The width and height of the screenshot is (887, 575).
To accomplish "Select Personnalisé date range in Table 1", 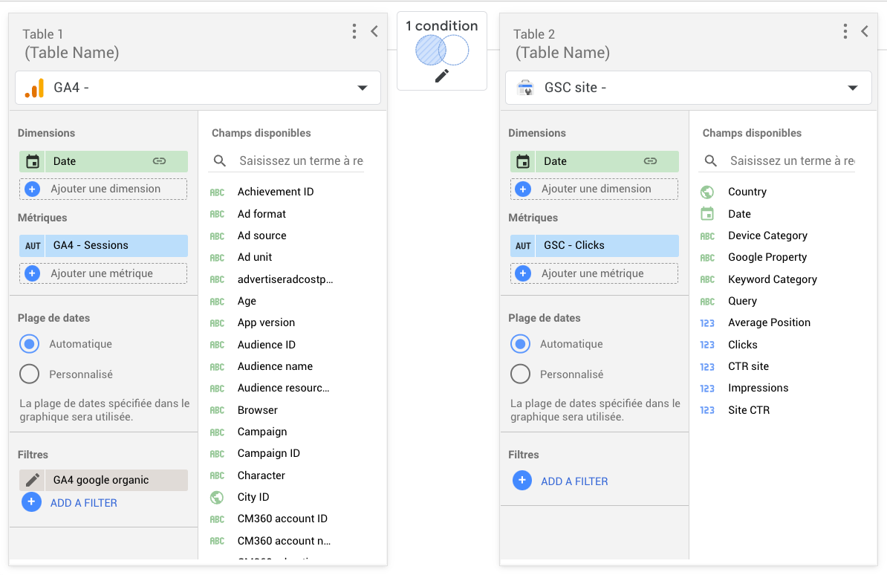I will pyautogui.click(x=30, y=374).
